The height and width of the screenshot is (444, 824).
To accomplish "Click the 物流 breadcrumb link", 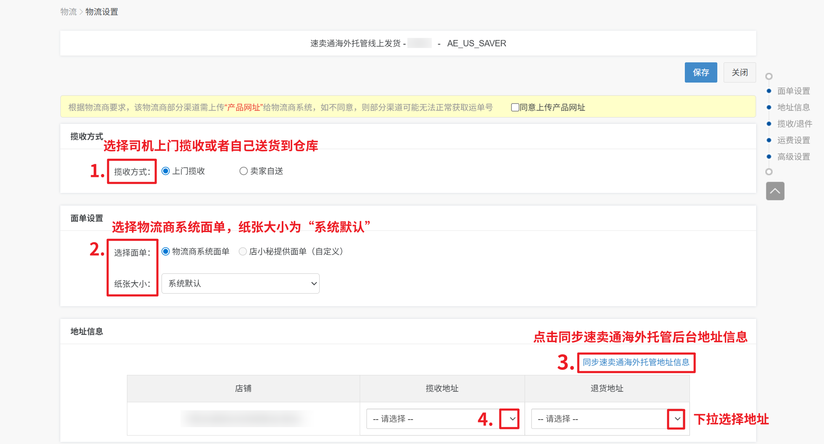I will [x=68, y=12].
